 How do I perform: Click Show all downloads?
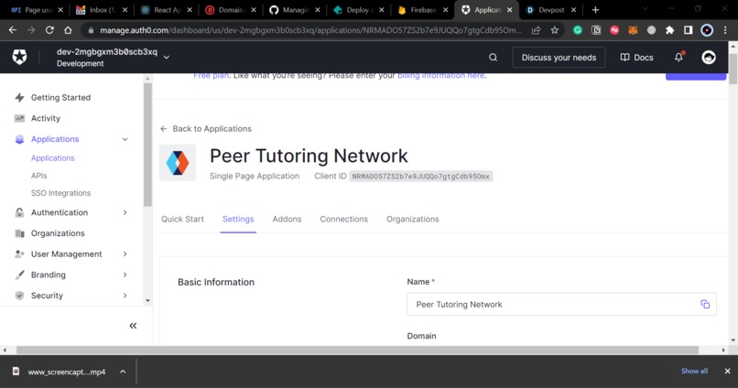[694, 371]
